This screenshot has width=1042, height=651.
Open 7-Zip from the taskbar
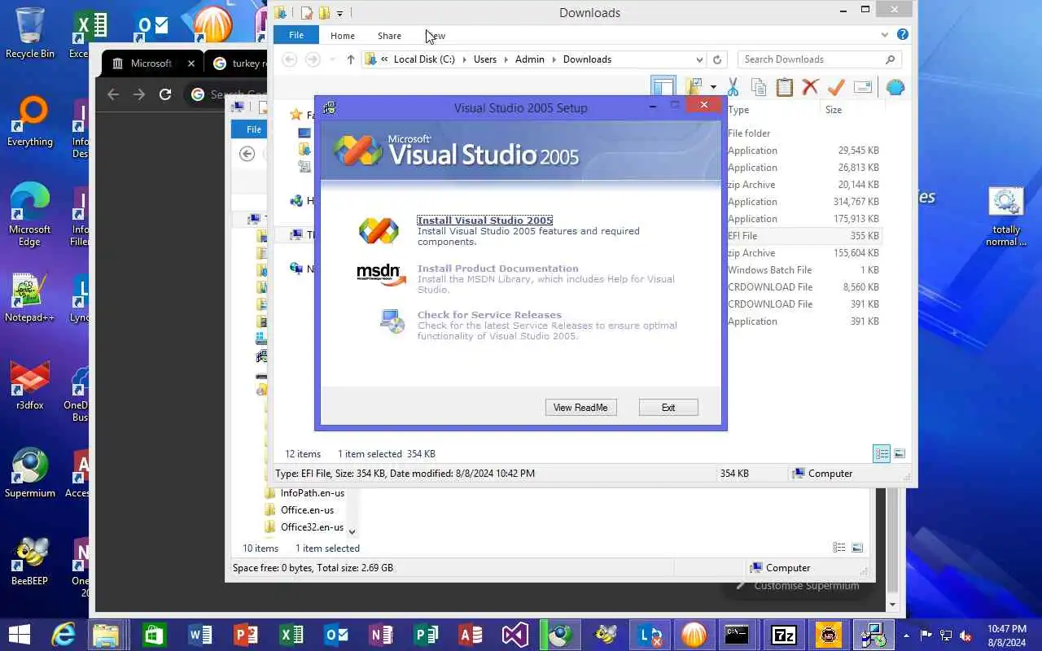point(784,635)
